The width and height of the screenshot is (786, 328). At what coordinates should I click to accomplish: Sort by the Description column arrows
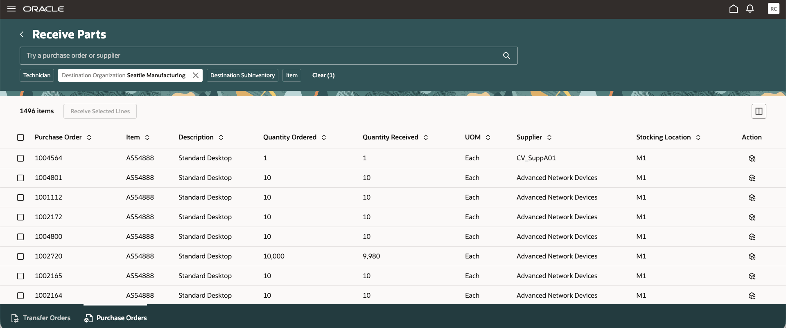pyautogui.click(x=221, y=137)
